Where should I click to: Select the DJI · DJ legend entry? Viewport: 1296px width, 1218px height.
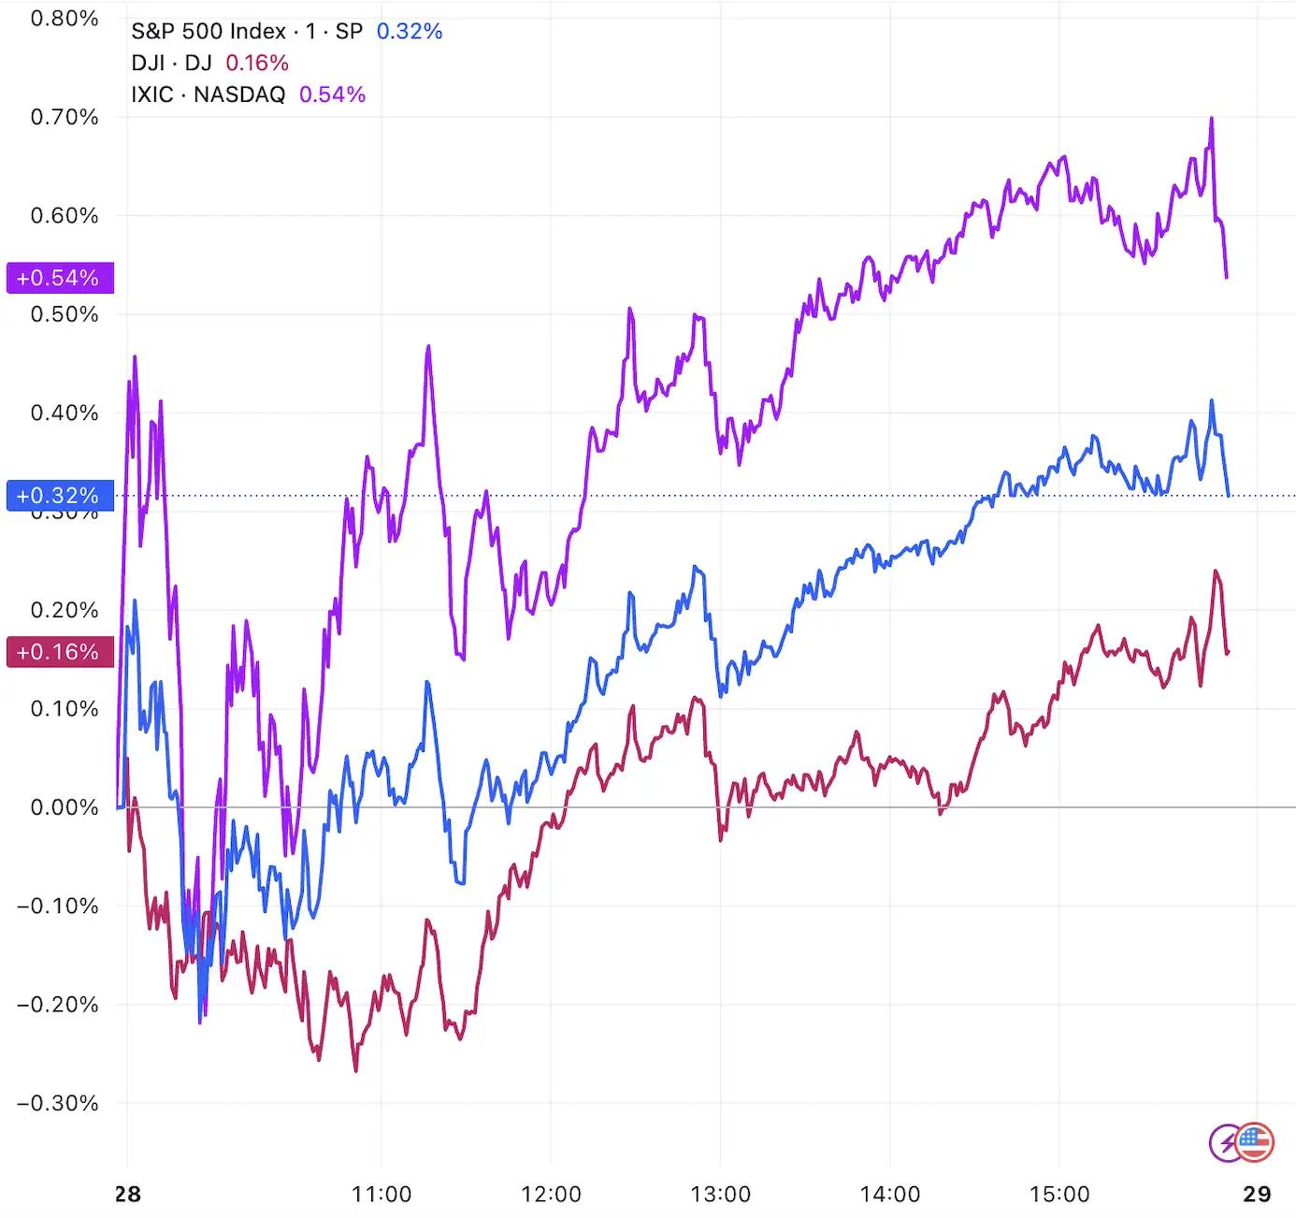[x=171, y=63]
